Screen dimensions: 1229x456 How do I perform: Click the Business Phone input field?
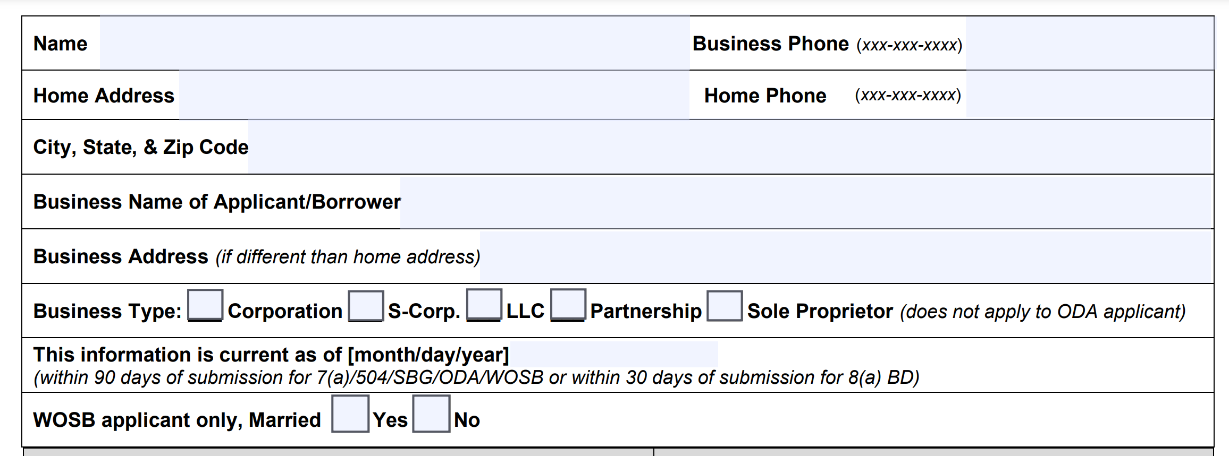[x=1089, y=43]
